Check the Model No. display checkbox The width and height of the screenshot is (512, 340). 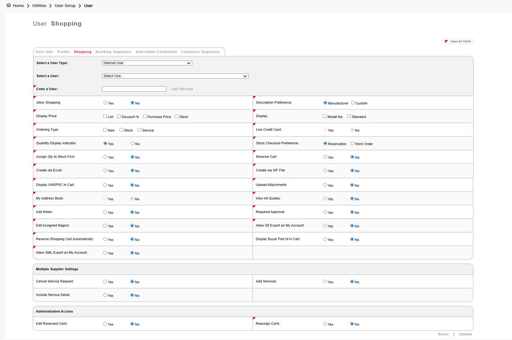tap(325, 116)
